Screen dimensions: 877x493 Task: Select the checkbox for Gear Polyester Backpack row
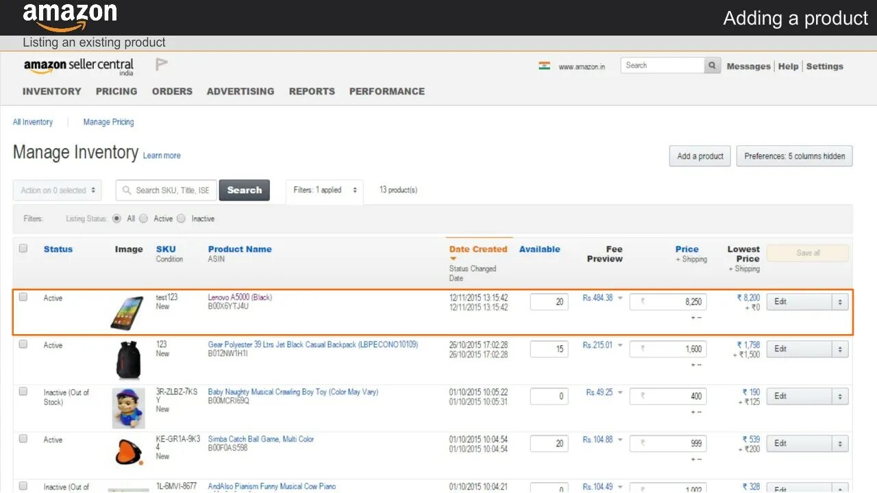[x=23, y=344]
